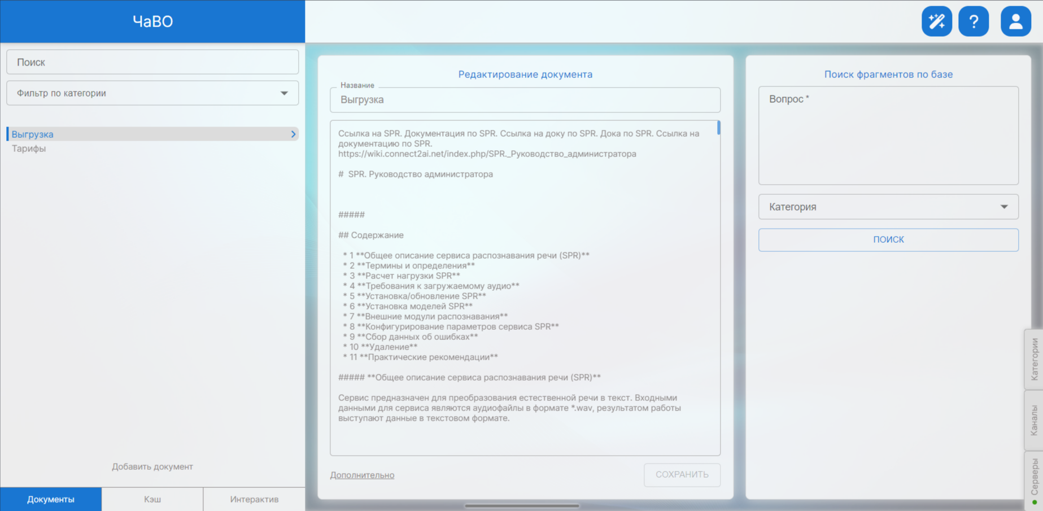Click Добавить документ
1043x511 pixels.
(152, 466)
